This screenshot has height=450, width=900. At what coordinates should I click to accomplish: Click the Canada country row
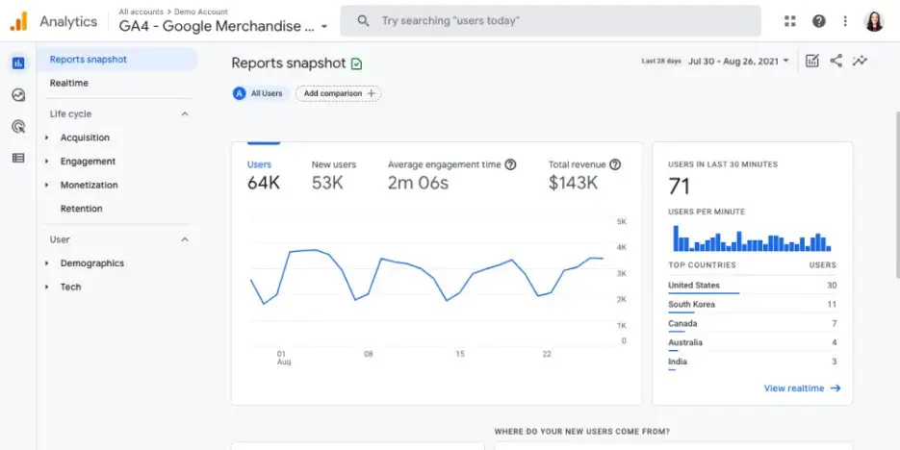(x=752, y=324)
